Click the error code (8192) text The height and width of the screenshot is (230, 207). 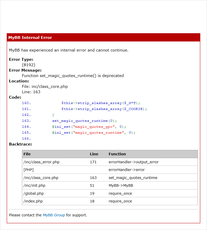[28, 65]
